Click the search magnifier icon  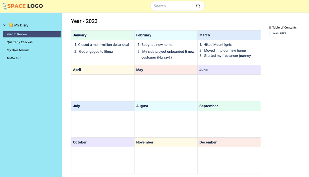coord(198,6)
